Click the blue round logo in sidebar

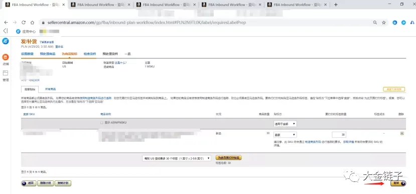coord(6,41)
